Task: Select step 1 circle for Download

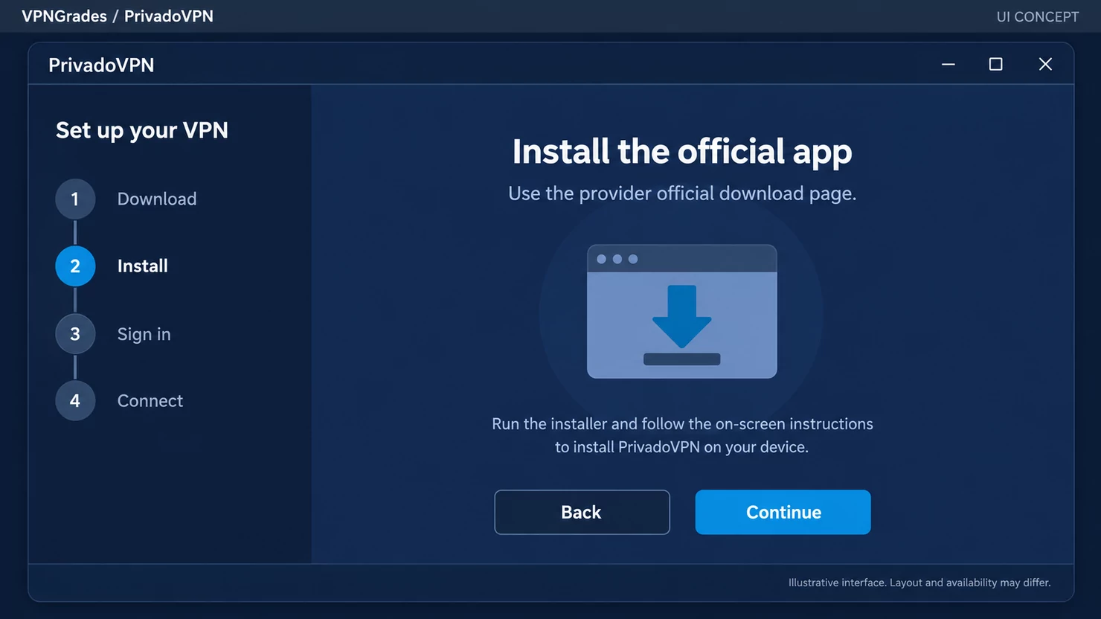Action: point(75,199)
